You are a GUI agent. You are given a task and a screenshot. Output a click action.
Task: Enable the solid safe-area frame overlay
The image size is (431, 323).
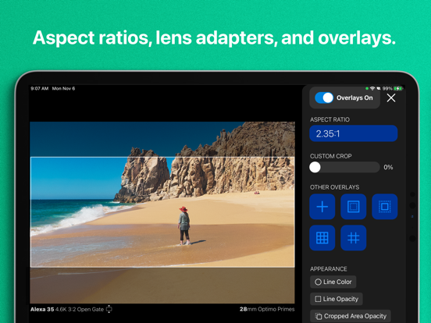click(x=354, y=207)
